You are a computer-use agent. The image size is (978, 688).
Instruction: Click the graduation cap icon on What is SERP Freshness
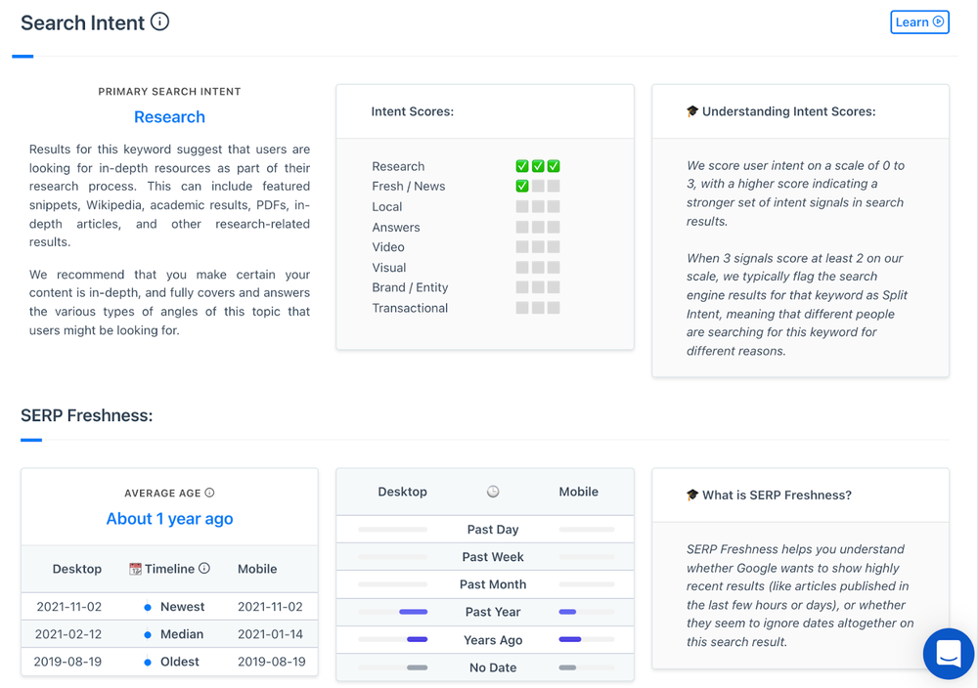point(692,494)
